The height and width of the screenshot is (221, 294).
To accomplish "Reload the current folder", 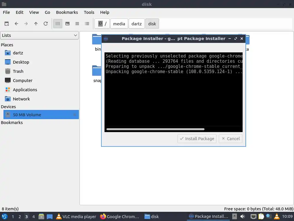I will [46, 24].
